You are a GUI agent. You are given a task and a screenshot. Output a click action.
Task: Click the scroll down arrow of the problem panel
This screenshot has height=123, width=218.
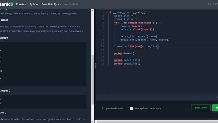(93, 122)
